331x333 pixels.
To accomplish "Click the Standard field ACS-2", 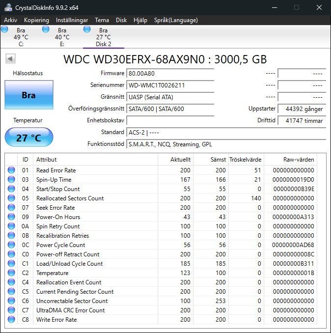I will (x=226, y=132).
